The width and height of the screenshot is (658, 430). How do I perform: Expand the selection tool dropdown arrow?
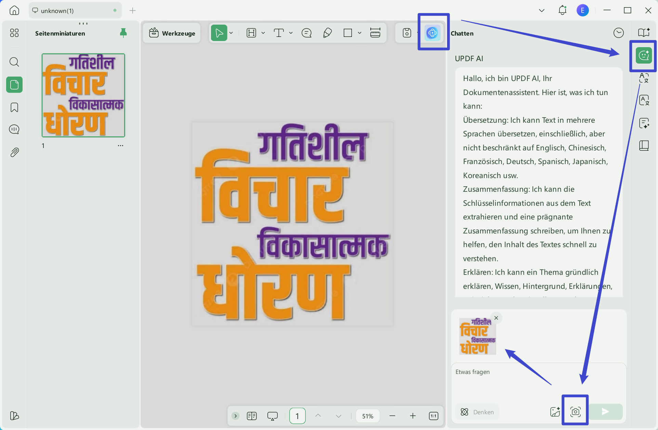pyautogui.click(x=231, y=33)
